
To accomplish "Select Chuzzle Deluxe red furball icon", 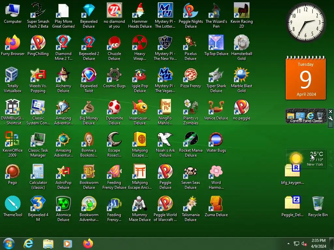I will coord(114,43).
